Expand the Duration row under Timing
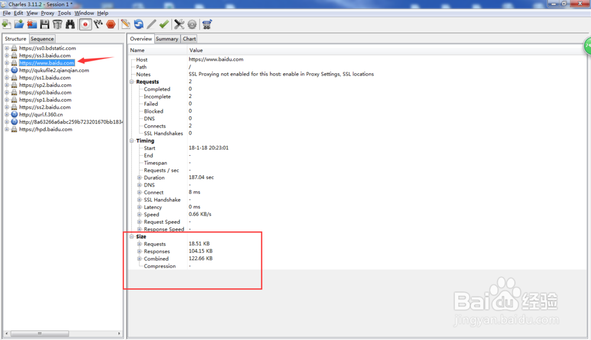The height and width of the screenshot is (340, 591). click(x=139, y=178)
